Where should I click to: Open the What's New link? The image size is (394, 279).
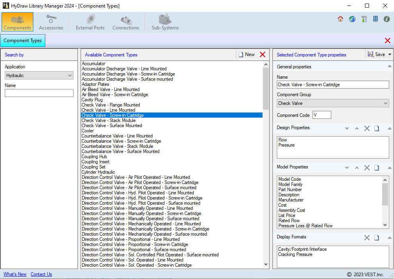pyautogui.click(x=15, y=274)
